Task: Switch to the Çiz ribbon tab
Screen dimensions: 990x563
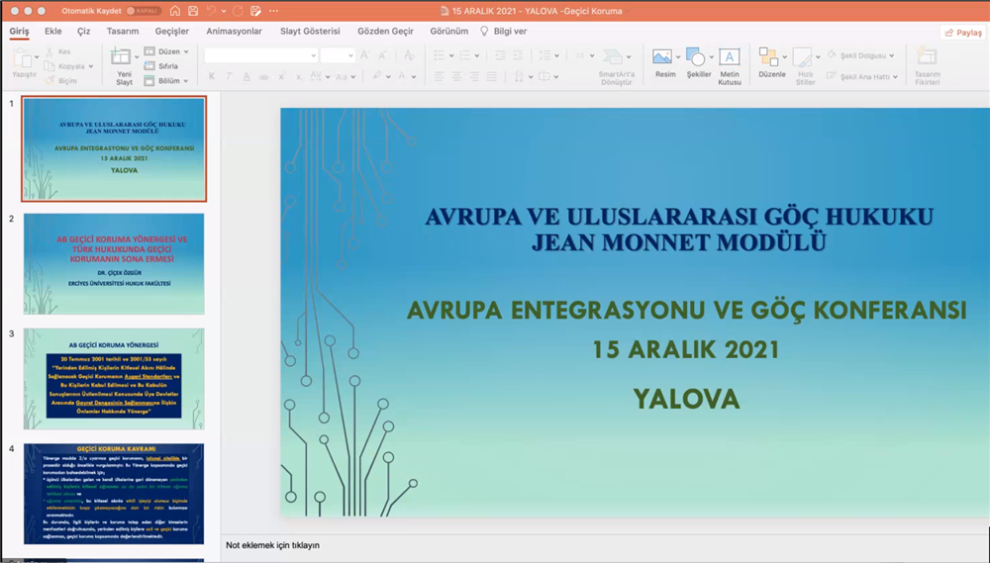Action: (x=83, y=31)
